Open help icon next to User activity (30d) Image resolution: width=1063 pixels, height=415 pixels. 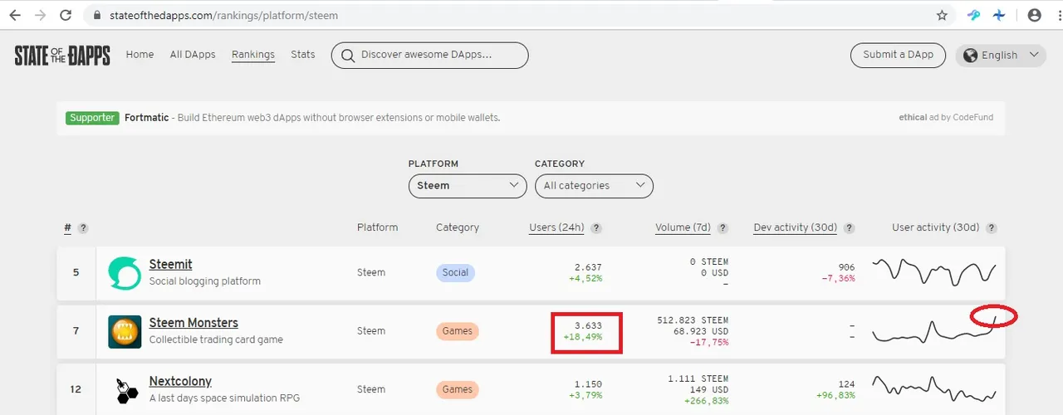point(992,228)
